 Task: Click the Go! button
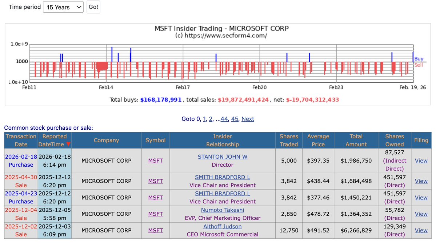pos(93,7)
